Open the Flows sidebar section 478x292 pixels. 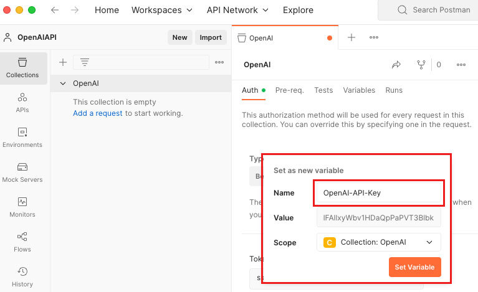click(22, 242)
